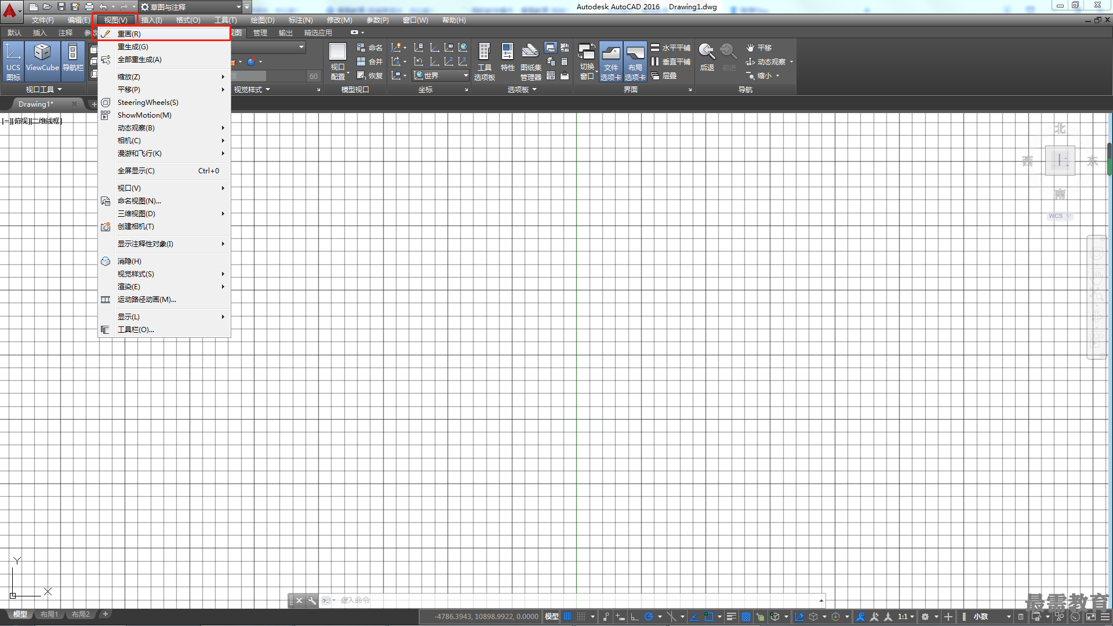Expand the viewport tools (视口工具) panel
The height and width of the screenshot is (626, 1113).
tap(44, 89)
